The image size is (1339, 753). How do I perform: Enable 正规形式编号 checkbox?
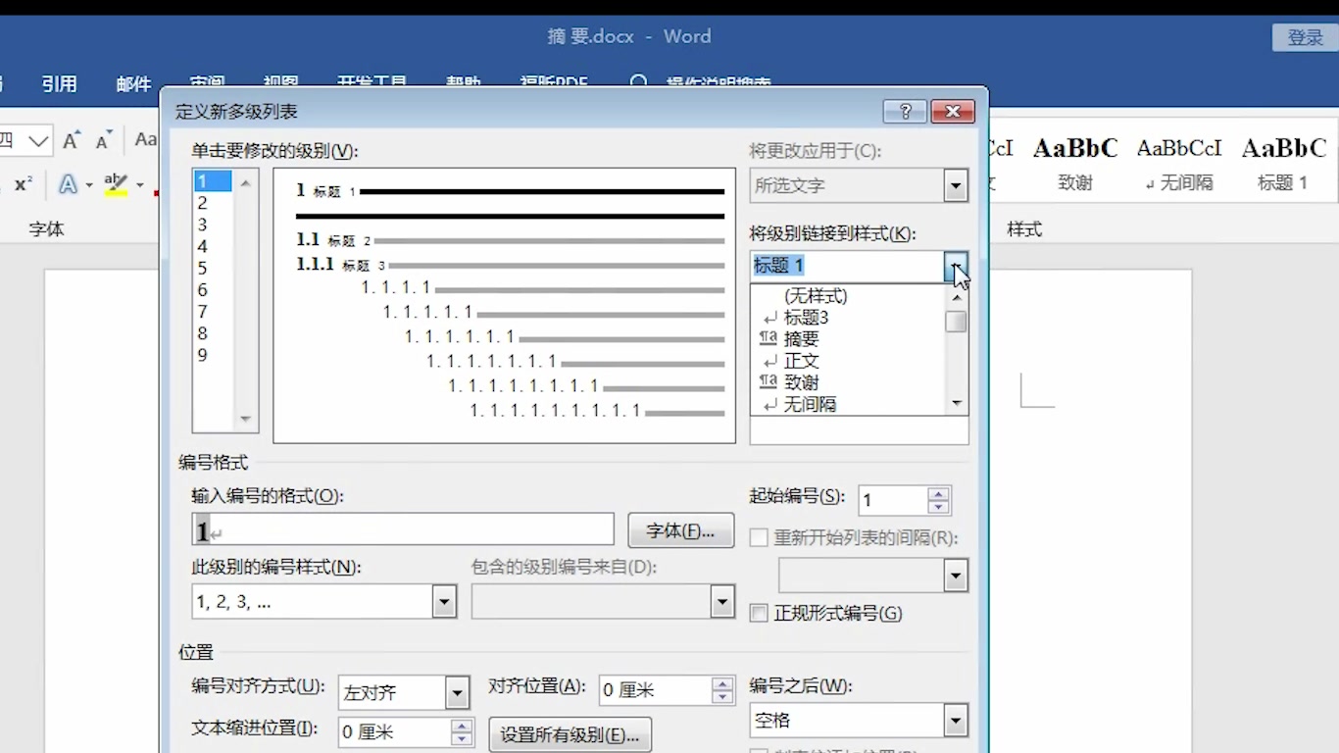pos(759,613)
